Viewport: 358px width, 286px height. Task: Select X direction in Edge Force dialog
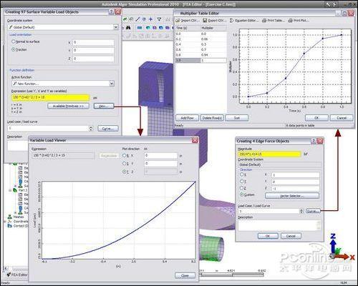(242, 174)
